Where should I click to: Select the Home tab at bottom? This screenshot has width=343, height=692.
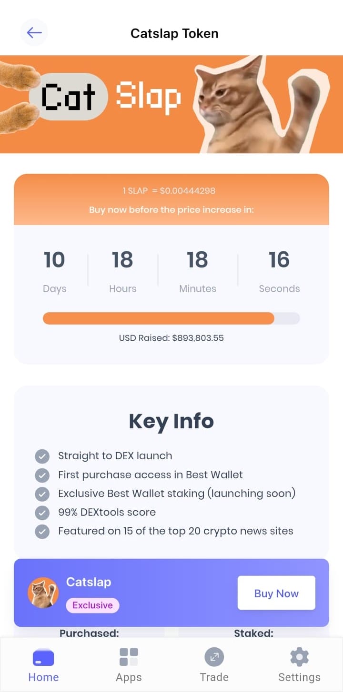(43, 664)
